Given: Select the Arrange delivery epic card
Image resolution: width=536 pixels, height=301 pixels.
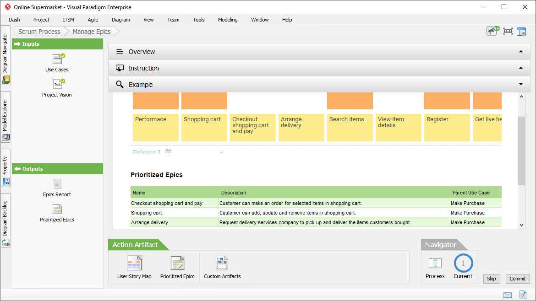Looking at the screenshot, I should point(301,127).
